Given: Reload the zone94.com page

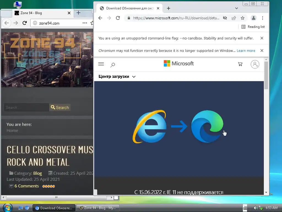Looking at the screenshot, I should pos(25,23).
